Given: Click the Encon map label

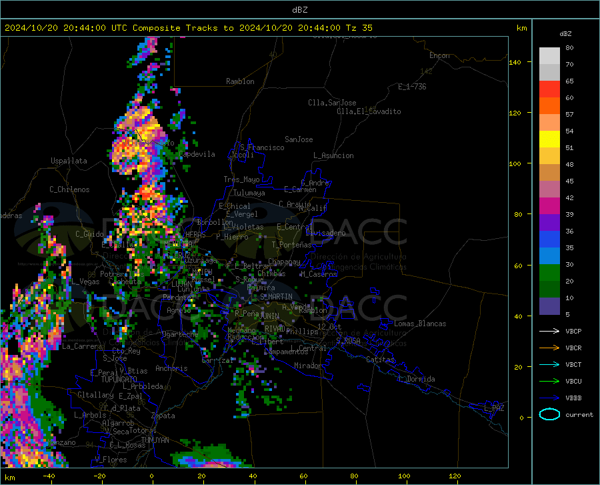Looking at the screenshot, I should (x=439, y=56).
